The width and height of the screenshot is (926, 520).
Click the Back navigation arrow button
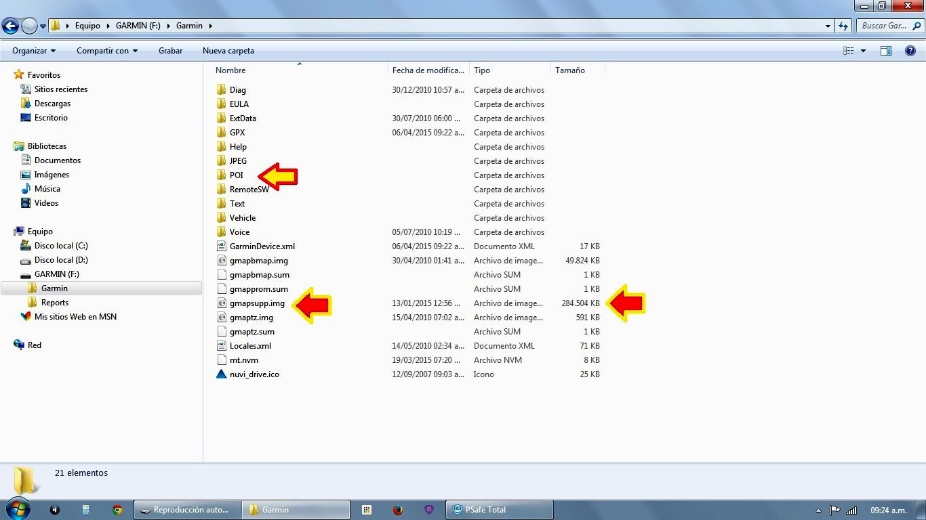[x=10, y=26]
